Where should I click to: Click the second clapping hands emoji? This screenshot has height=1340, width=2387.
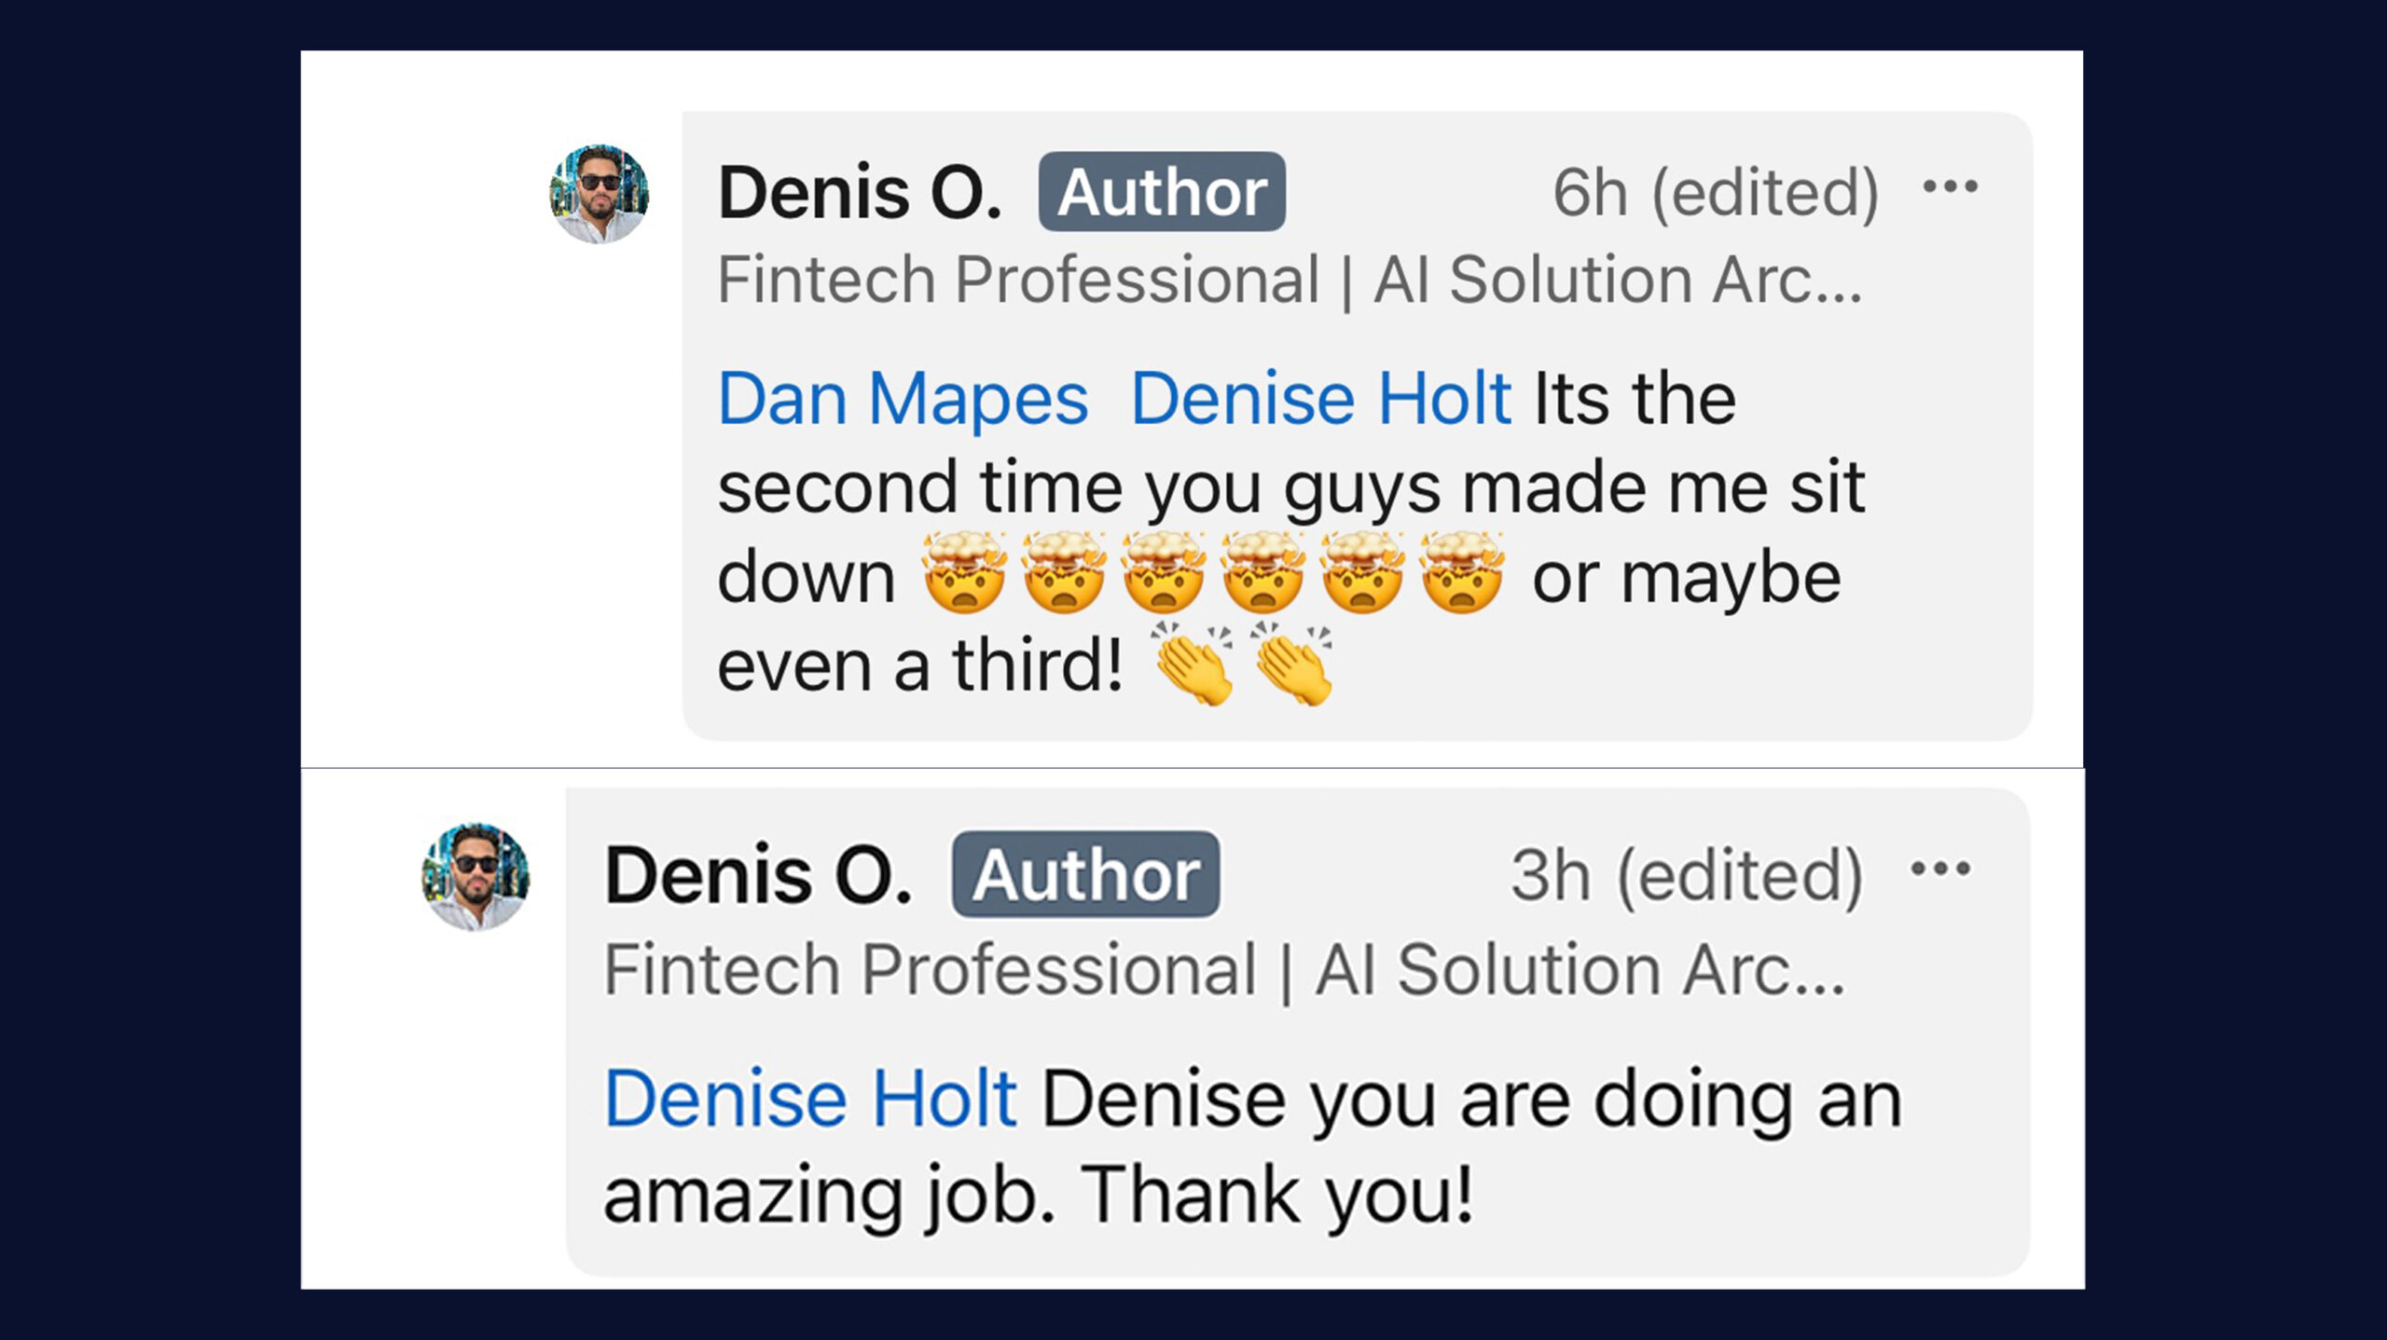coord(1293,663)
